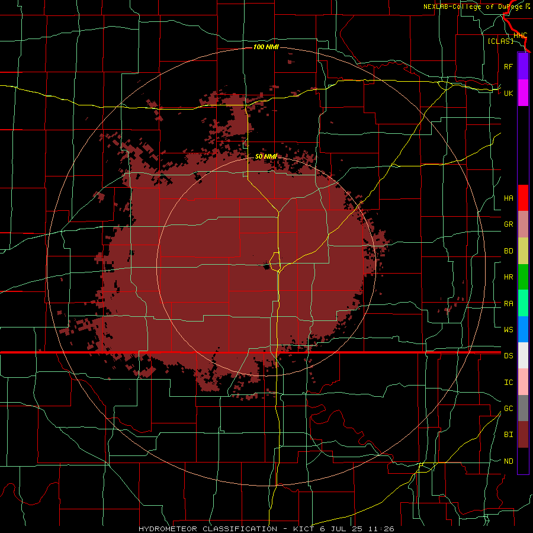Click the IC legend label
The image size is (533, 533).
508,383
